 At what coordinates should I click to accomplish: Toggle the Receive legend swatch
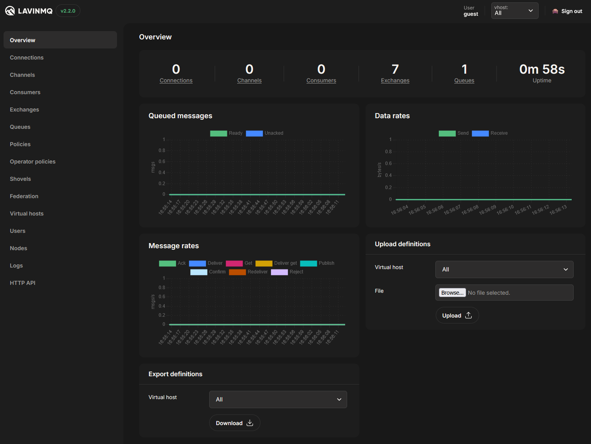pyautogui.click(x=480, y=133)
